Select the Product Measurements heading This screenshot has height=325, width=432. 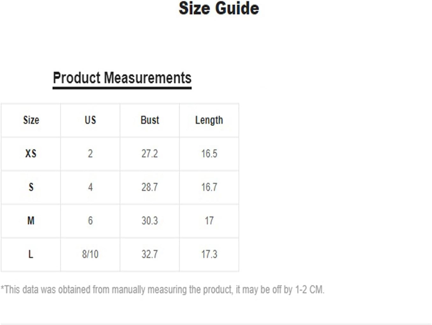point(122,78)
